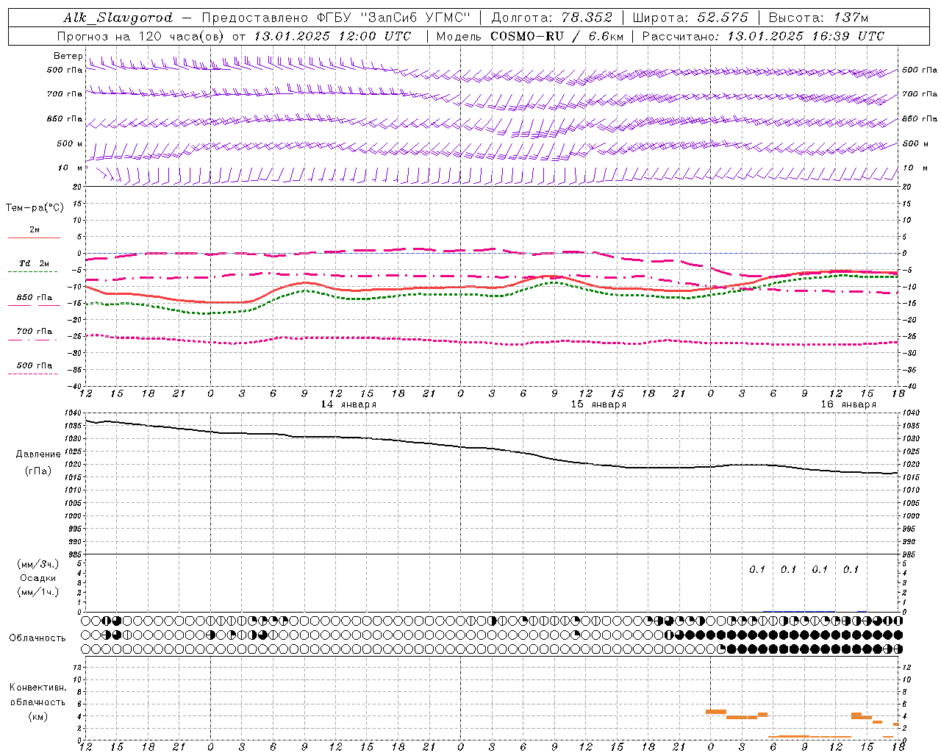Viewport: 941px width, 753px height.
Task: Select '850 гПа' entry in temperature legend
Action: coord(35,298)
